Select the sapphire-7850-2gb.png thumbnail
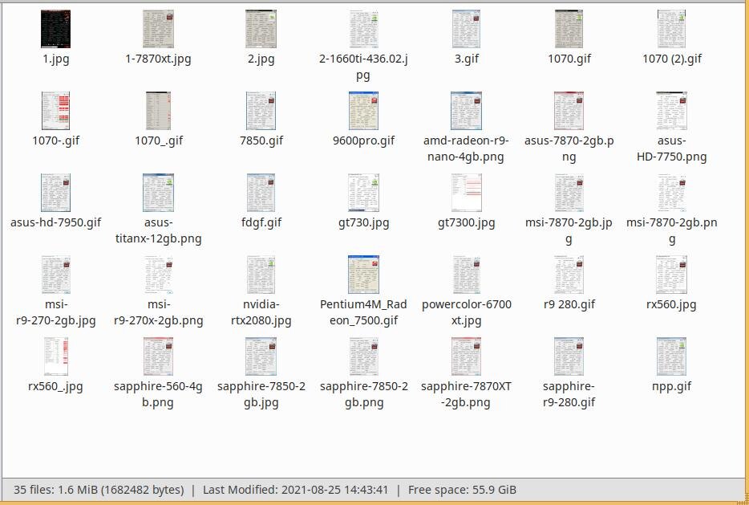 (363, 356)
